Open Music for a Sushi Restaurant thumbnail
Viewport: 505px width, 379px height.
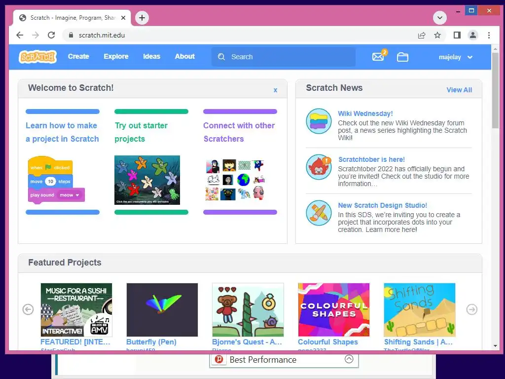[76, 310]
